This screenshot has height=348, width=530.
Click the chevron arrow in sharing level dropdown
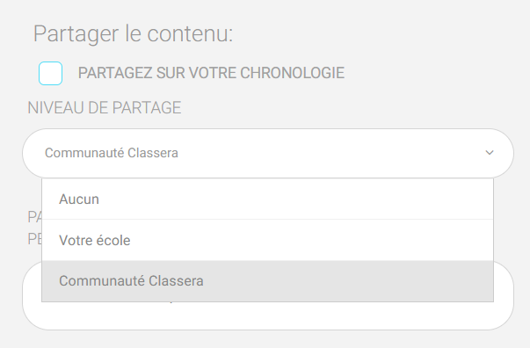tap(490, 153)
